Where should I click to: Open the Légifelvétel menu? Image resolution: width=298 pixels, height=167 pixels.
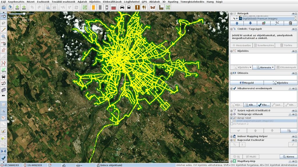tap(132, 2)
